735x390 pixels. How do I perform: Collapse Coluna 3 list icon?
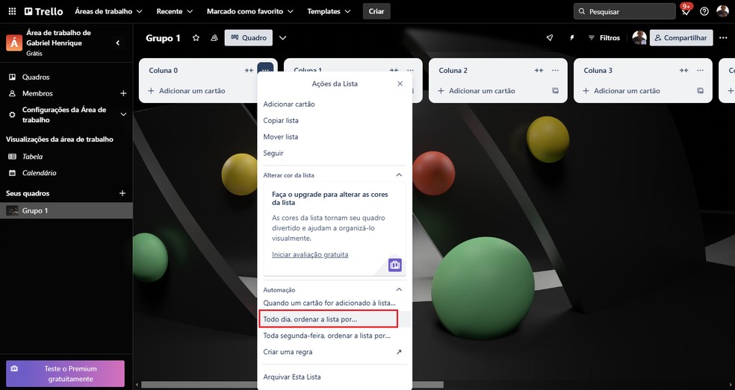(x=683, y=70)
